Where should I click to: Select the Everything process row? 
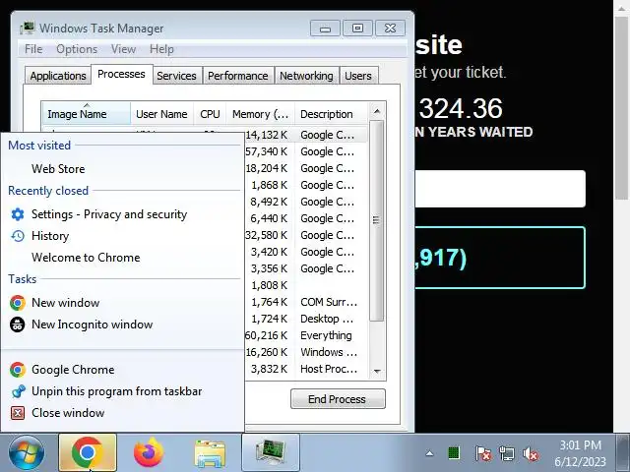305,335
